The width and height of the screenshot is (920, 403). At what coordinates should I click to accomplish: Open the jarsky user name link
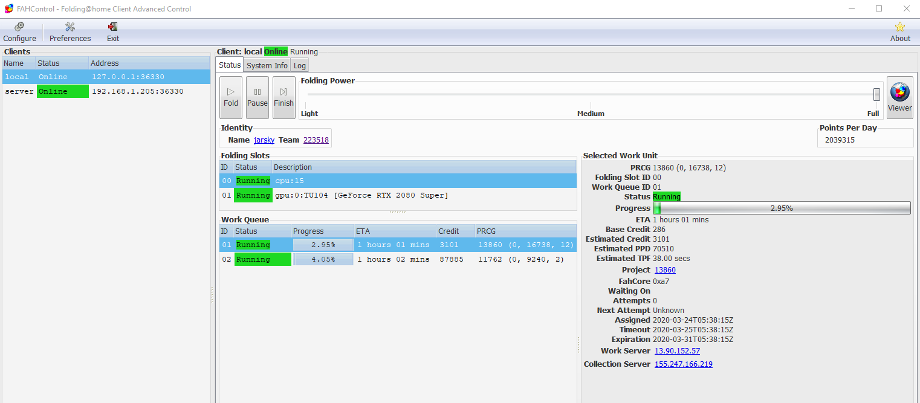click(264, 140)
